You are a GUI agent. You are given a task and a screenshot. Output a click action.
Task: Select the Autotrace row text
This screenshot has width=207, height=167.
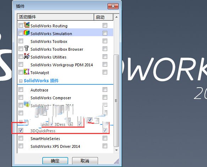39,90
